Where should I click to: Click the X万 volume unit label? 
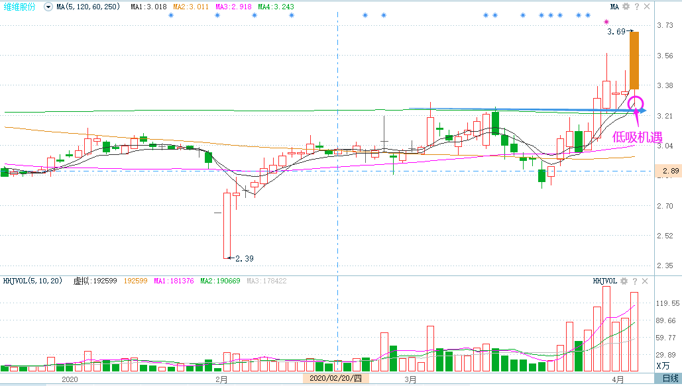663,366
